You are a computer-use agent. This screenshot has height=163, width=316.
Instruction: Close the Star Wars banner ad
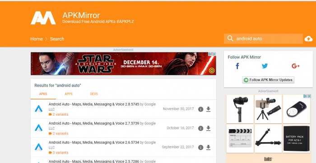[x=214, y=54]
